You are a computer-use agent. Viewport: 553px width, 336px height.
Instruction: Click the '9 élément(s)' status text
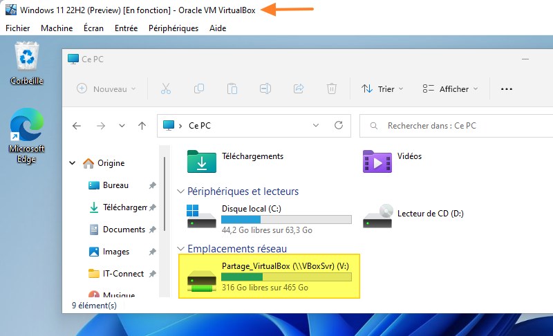click(x=94, y=306)
